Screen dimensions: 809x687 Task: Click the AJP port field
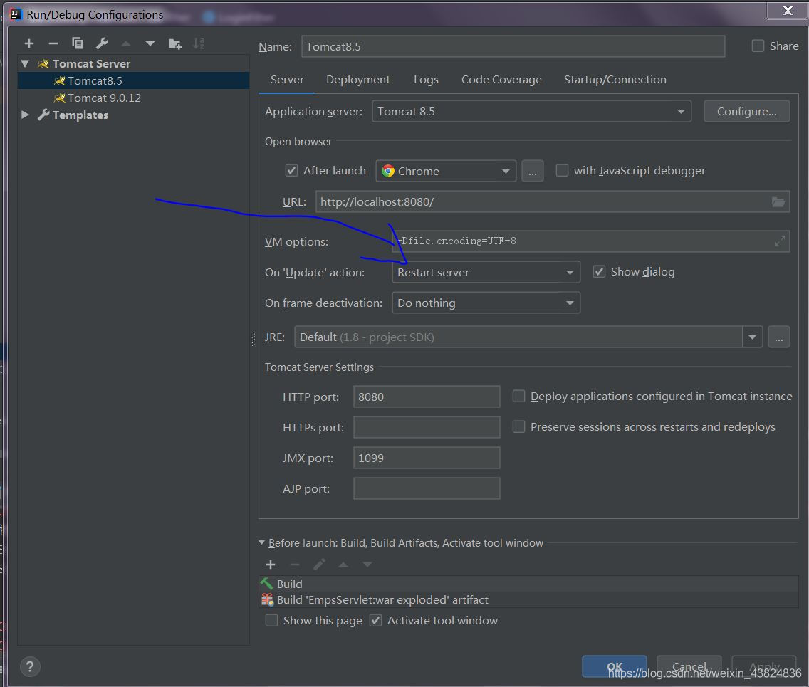coord(427,488)
